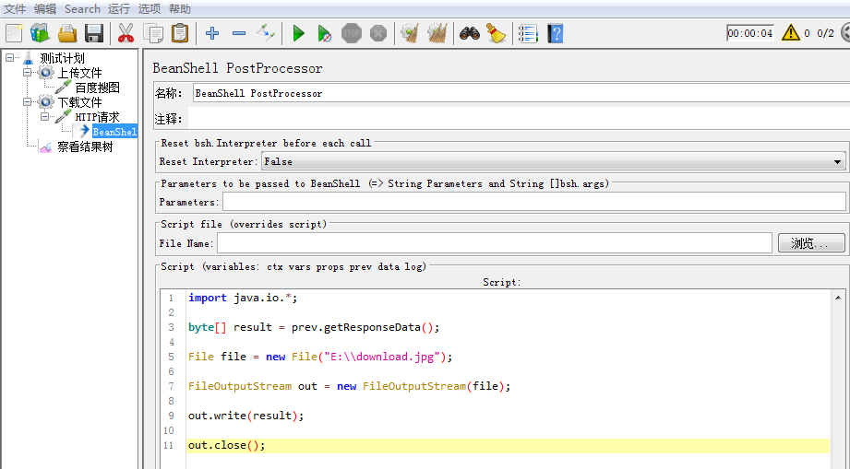Click the Open file folder icon
850x469 pixels.
pos(67,33)
